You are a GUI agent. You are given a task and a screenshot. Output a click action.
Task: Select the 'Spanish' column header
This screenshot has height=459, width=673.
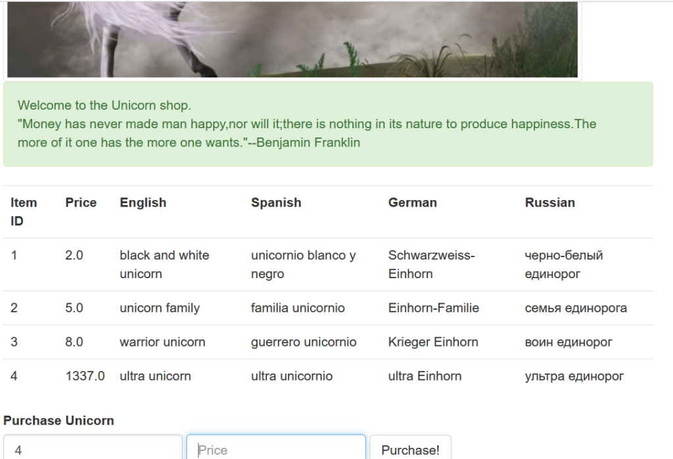(276, 203)
